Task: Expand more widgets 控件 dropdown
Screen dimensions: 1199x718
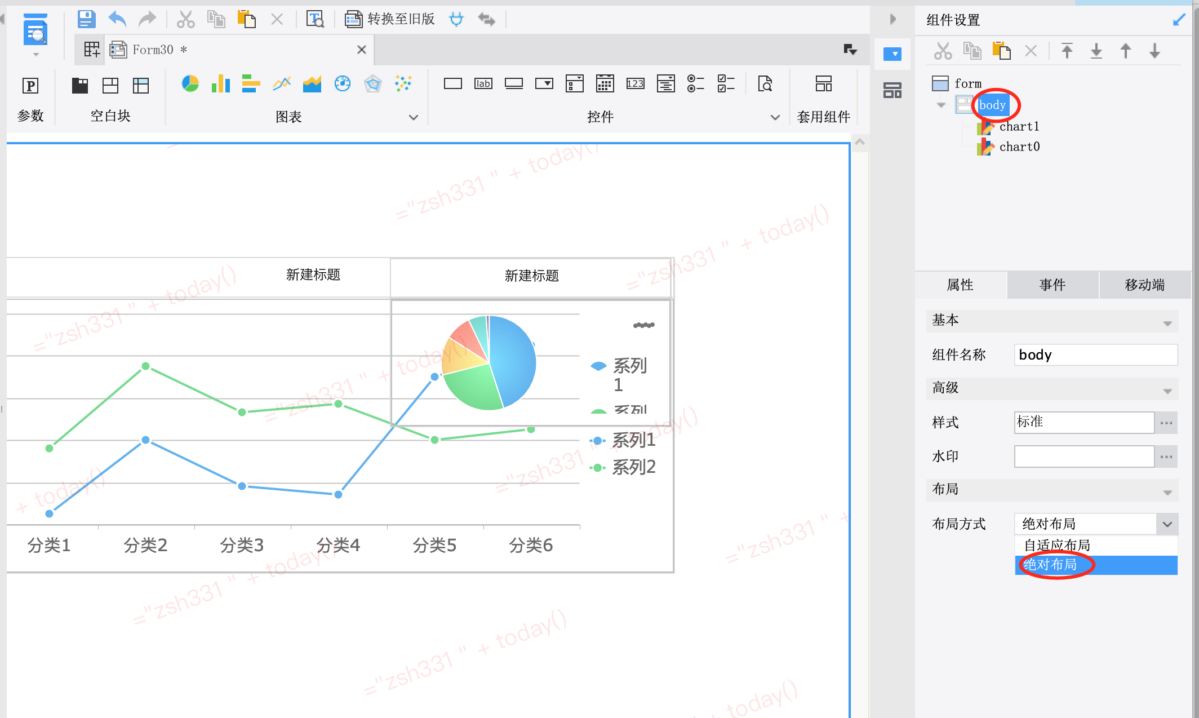Action: click(x=775, y=117)
